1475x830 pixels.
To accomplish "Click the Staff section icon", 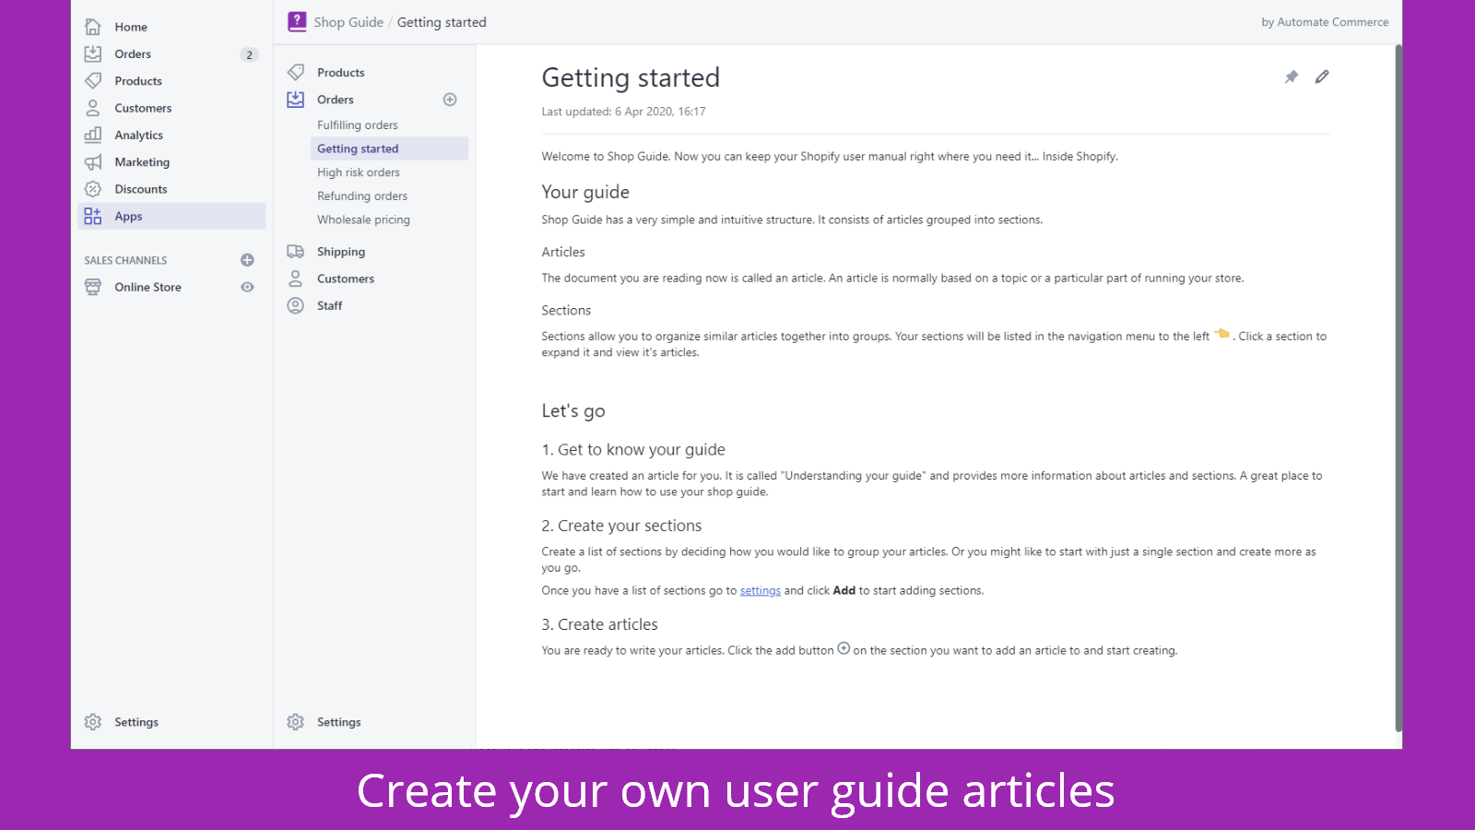I will pyautogui.click(x=295, y=305).
